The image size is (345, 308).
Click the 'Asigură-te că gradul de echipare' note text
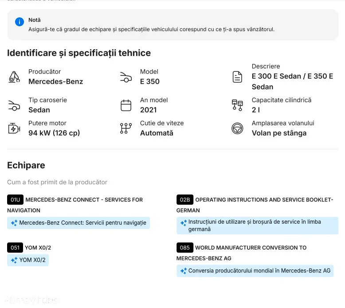(151, 29)
